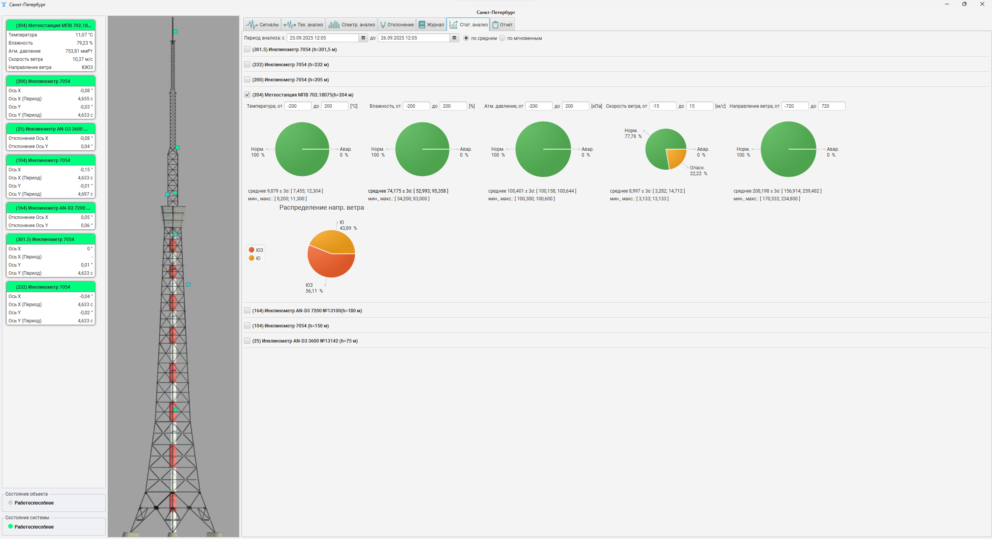This screenshot has height=539, width=992.
Task: Select the по средним radio button
Action: pyautogui.click(x=466, y=38)
